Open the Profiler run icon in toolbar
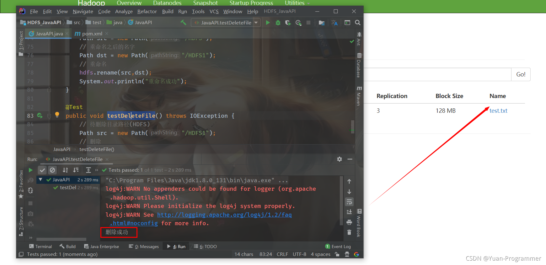Image resolution: width=546 pixels, height=265 pixels. pos(298,23)
